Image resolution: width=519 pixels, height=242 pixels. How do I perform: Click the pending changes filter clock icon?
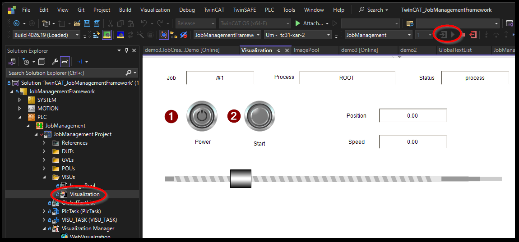pyautogui.click(x=26, y=62)
